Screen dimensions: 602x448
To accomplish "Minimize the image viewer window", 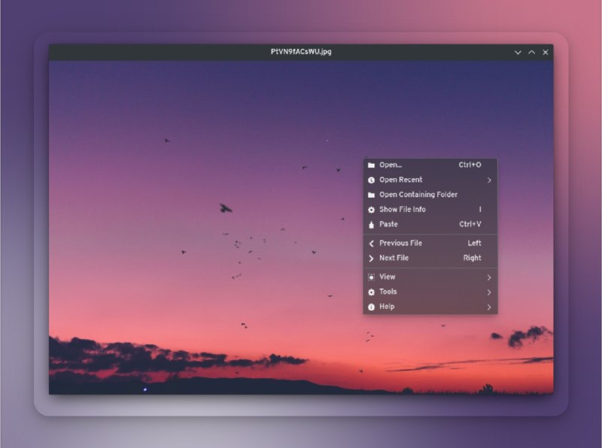I will point(518,53).
